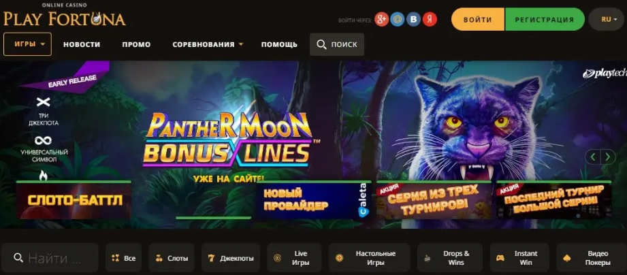Expand the Соревнования dropdown

pyautogui.click(x=208, y=44)
